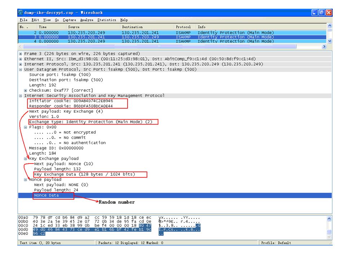Screen dimensions: 346x260
Task: Click hex dump row offset 00a0
Action: 23,217
